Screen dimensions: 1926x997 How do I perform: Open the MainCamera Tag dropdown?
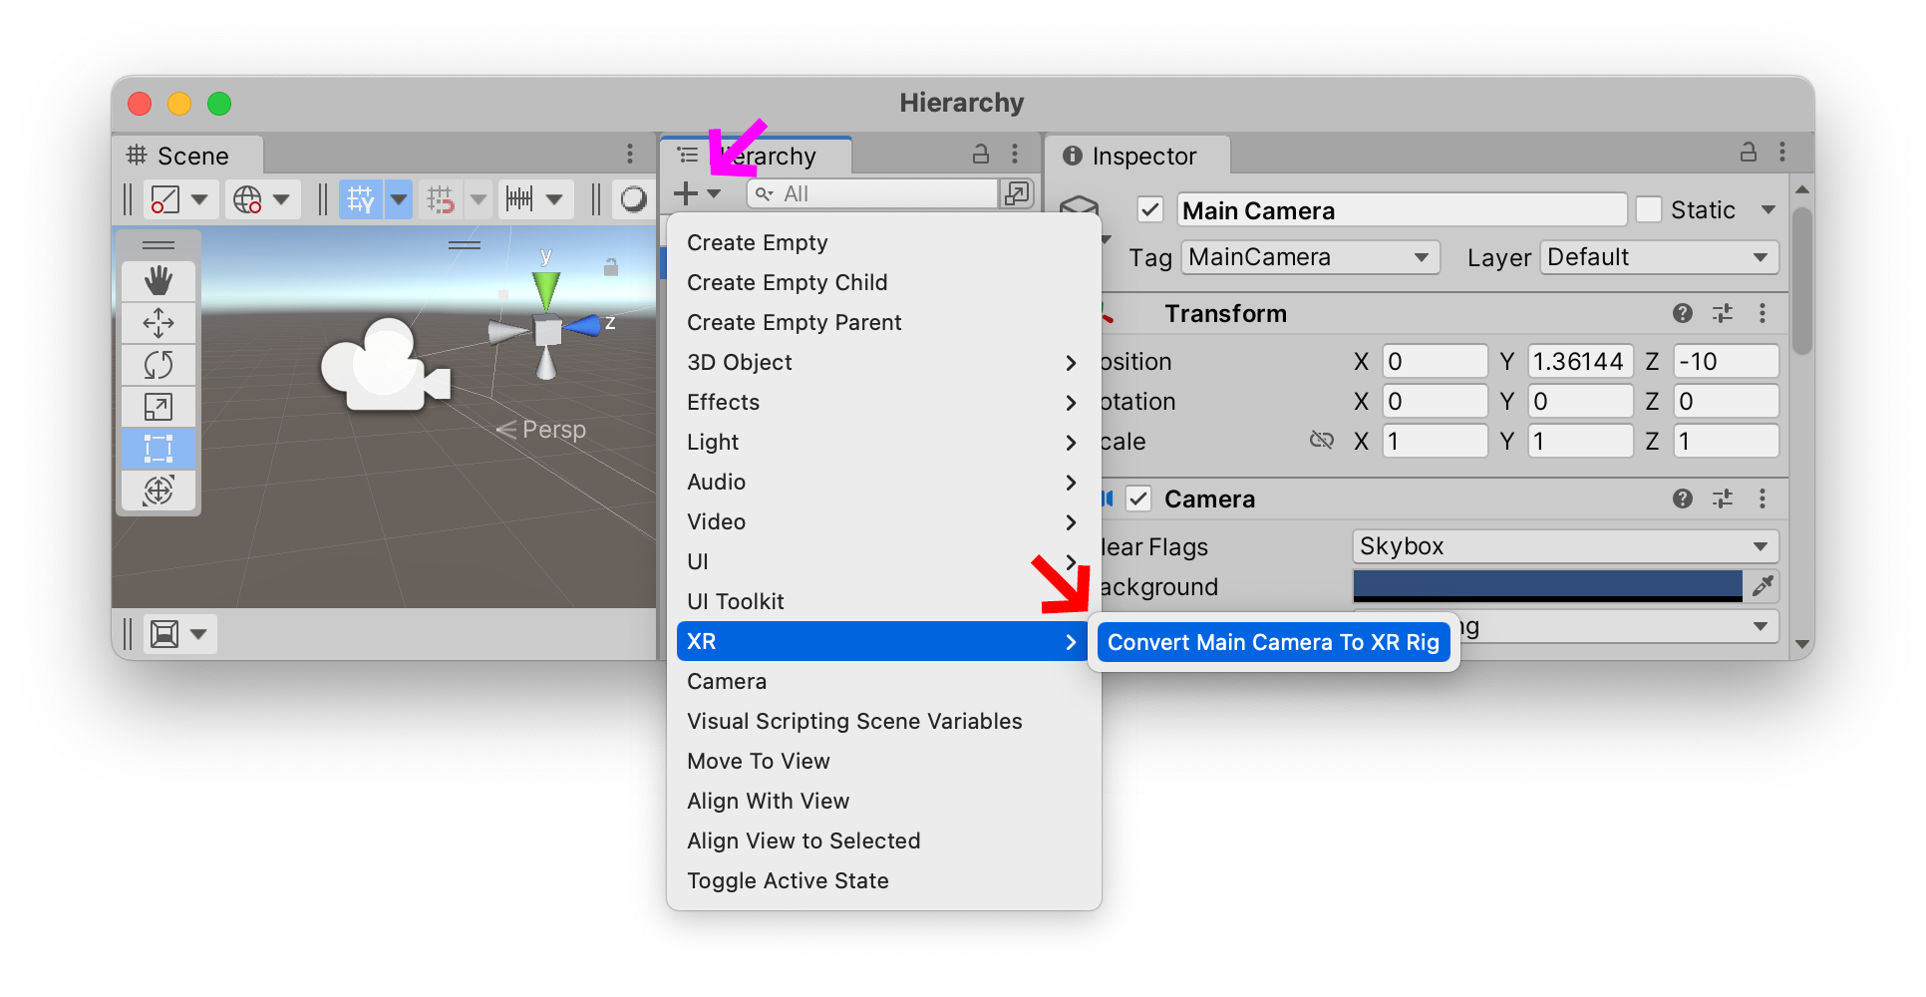pyautogui.click(x=1309, y=257)
